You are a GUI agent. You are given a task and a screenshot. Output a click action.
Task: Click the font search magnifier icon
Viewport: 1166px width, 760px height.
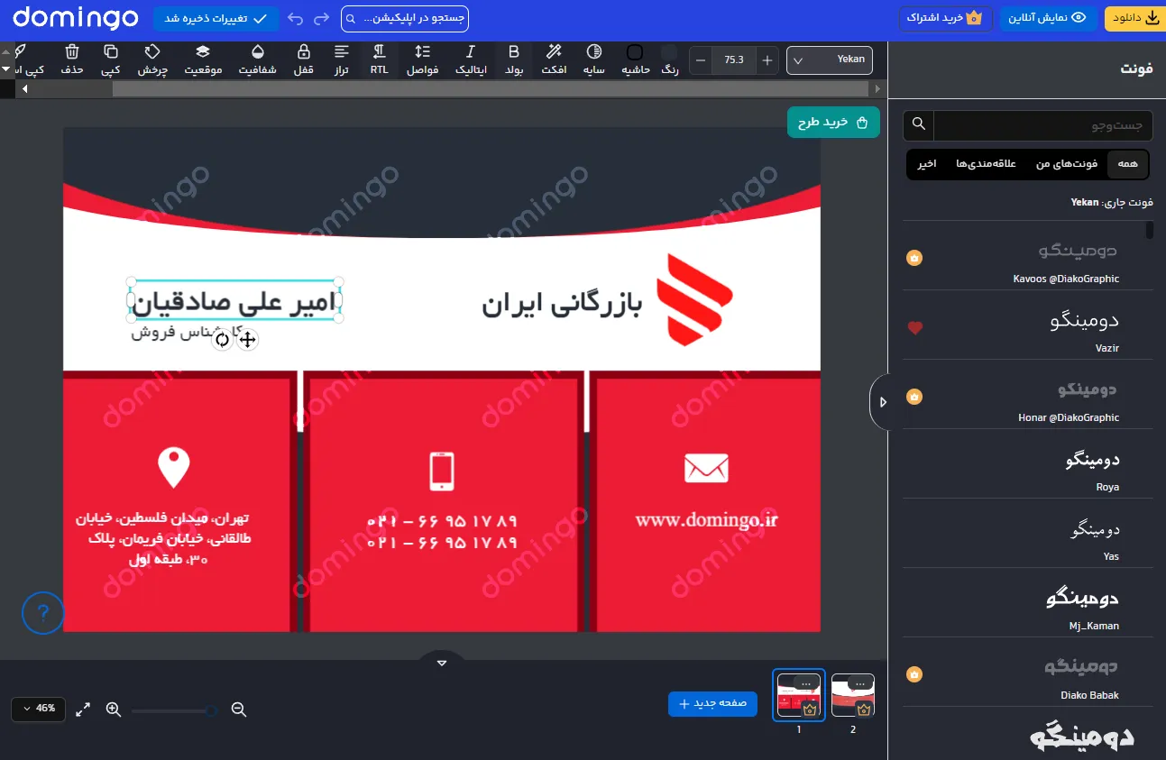coord(919,124)
